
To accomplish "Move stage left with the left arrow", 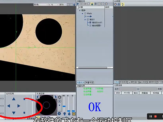I will [x=8, y=106].
